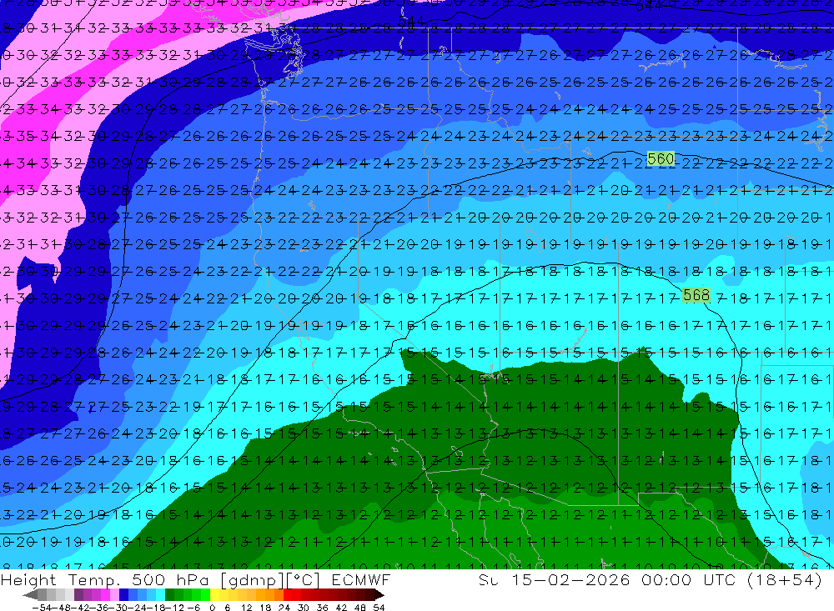Click the forecast date 15-02-2026
The height and width of the screenshot is (611, 834).
pos(572,579)
